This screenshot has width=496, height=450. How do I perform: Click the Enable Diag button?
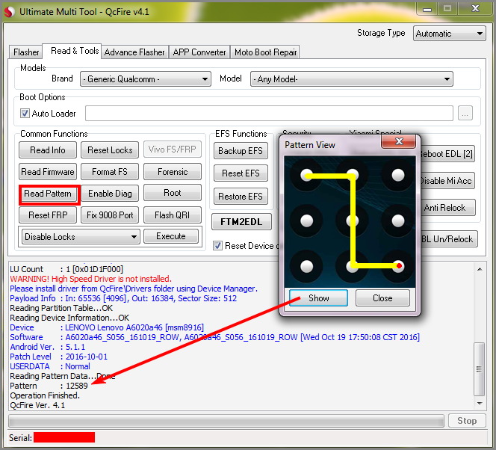coord(110,194)
